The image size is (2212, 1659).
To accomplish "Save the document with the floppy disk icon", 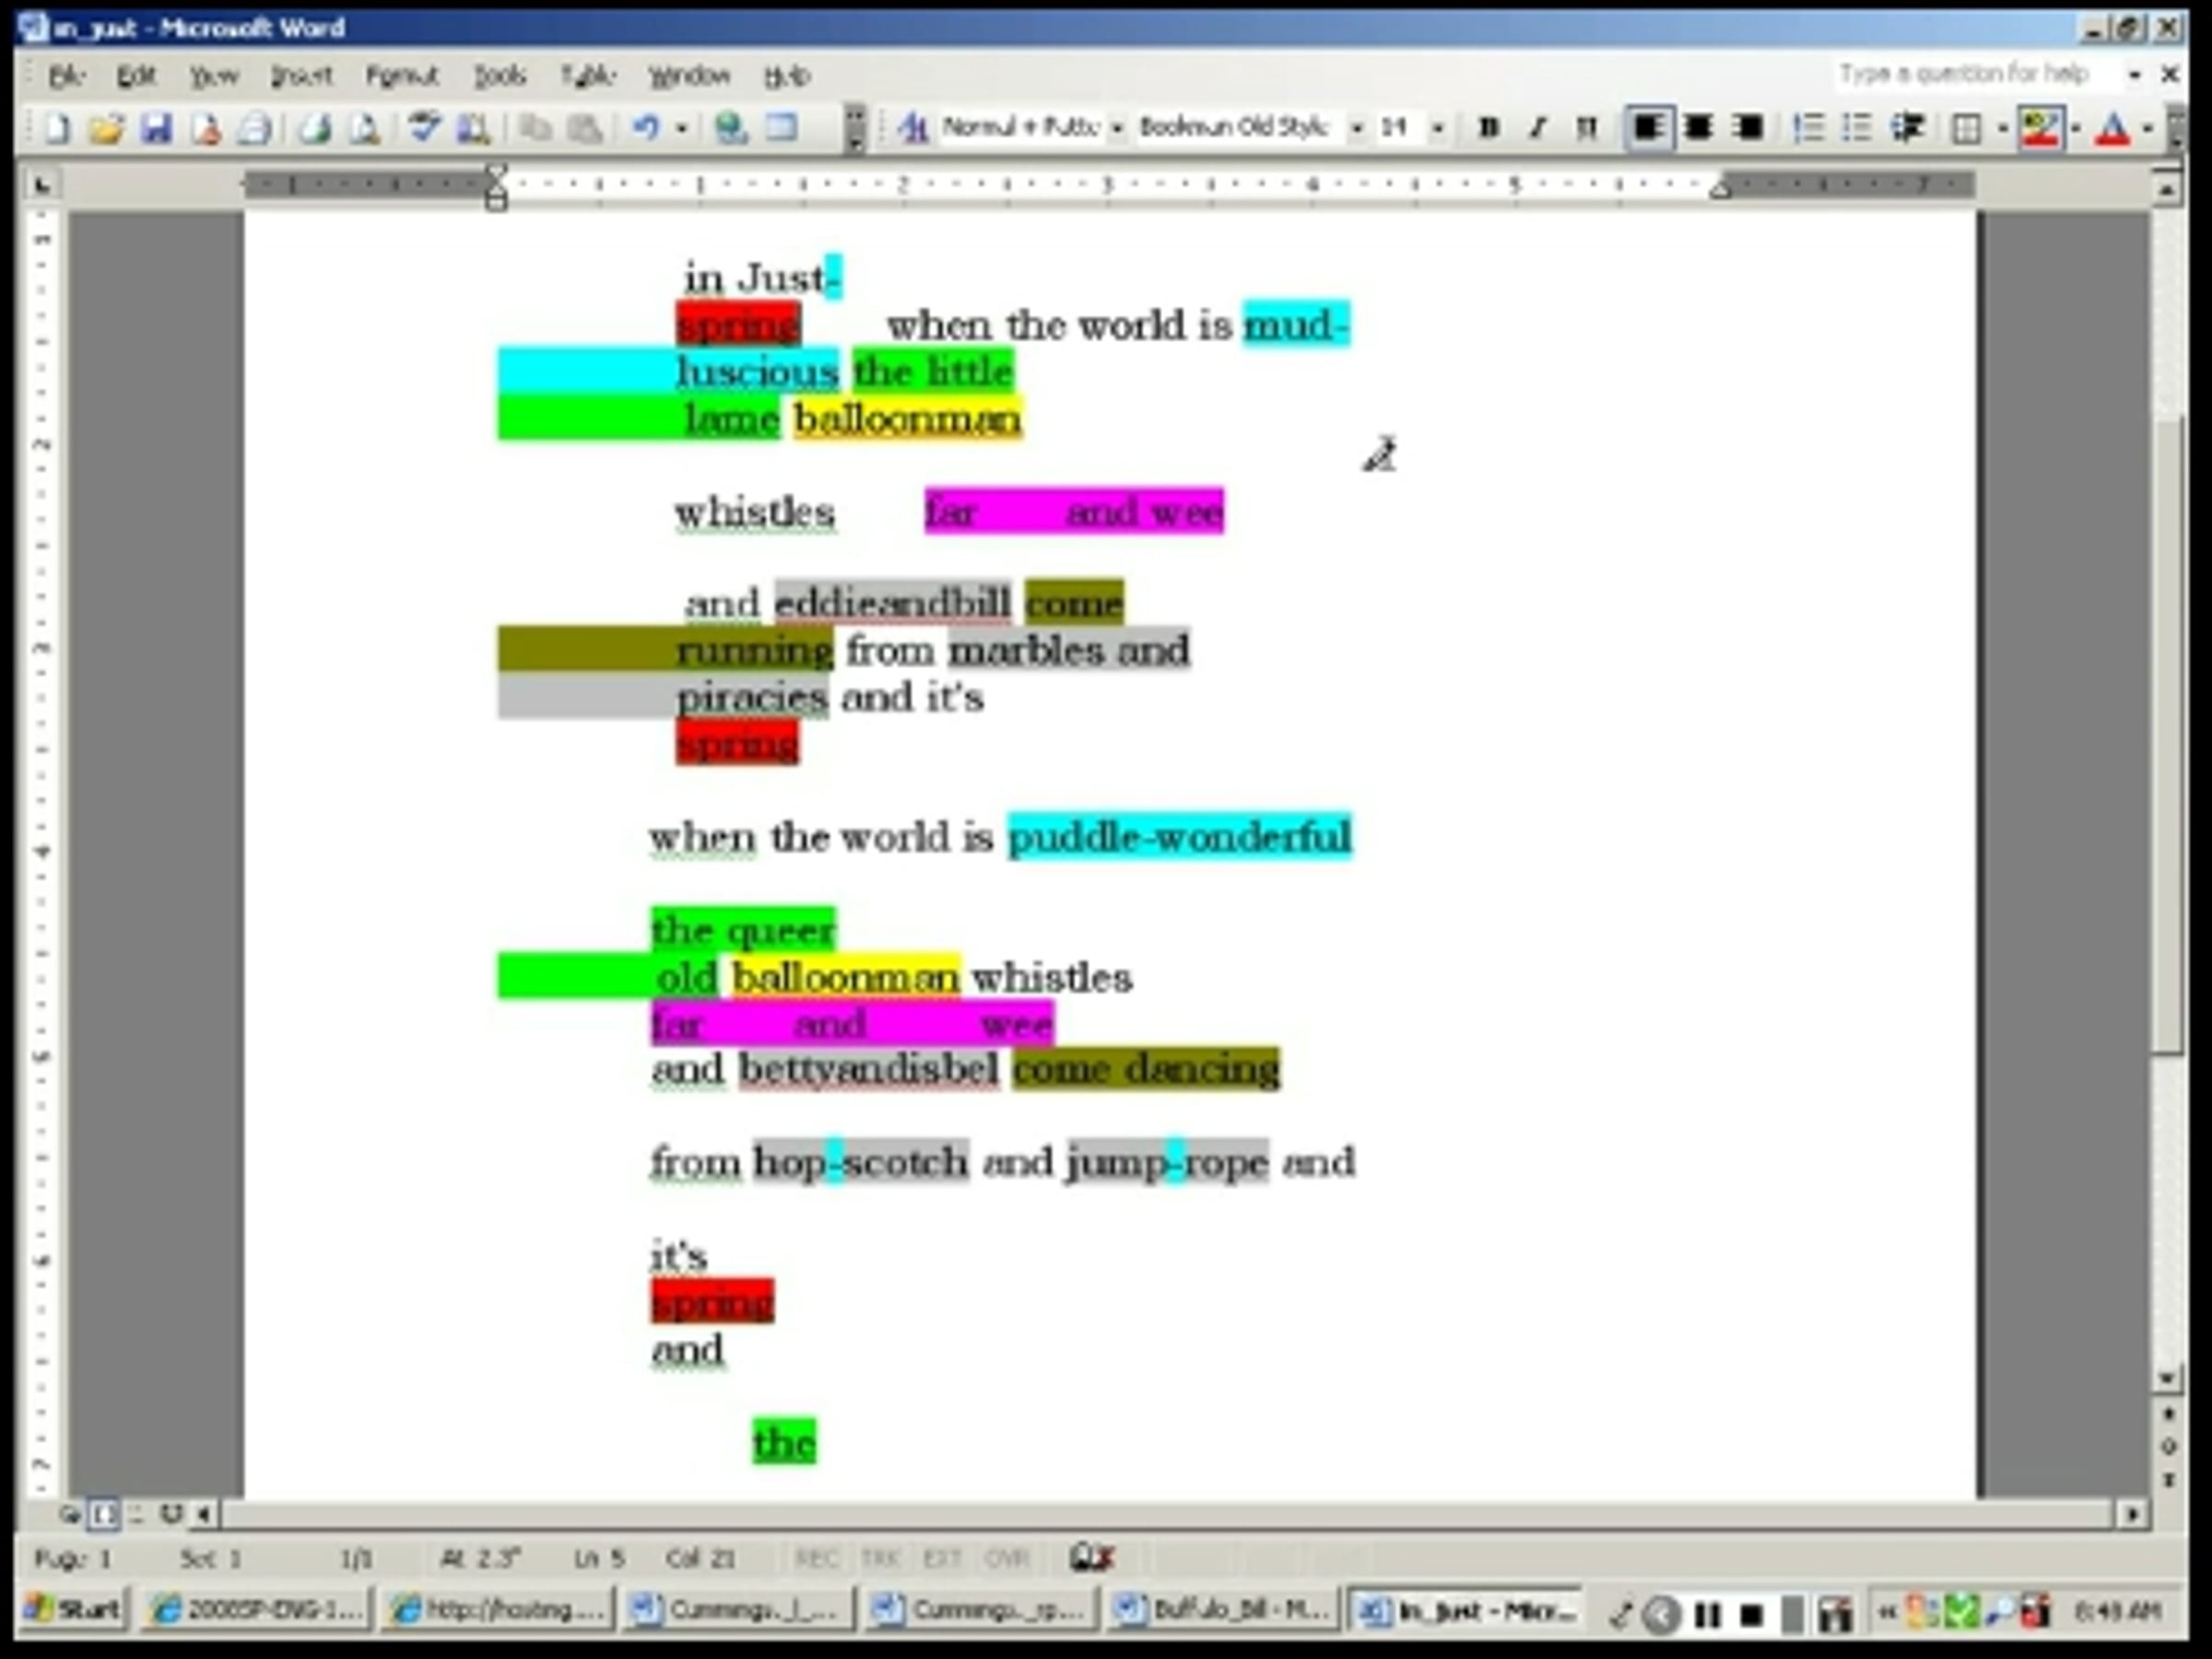I will point(156,128).
